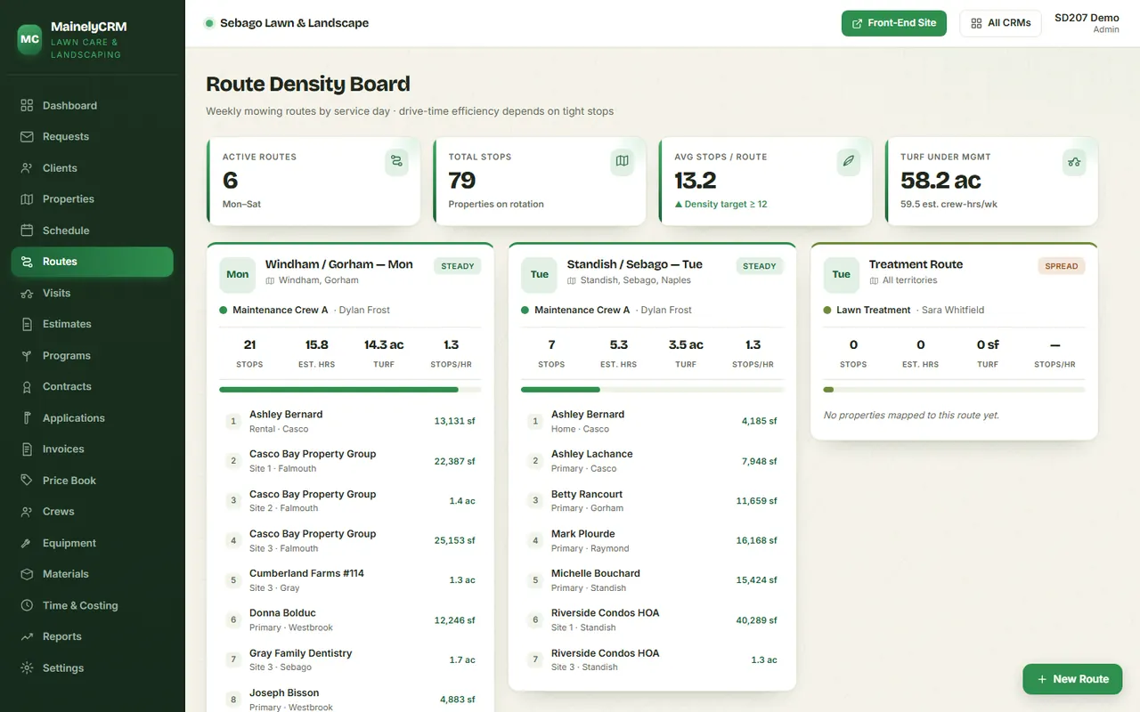Image resolution: width=1140 pixels, height=712 pixels.
Task: Click the Treatment Route progress bar
Action: [x=954, y=389]
